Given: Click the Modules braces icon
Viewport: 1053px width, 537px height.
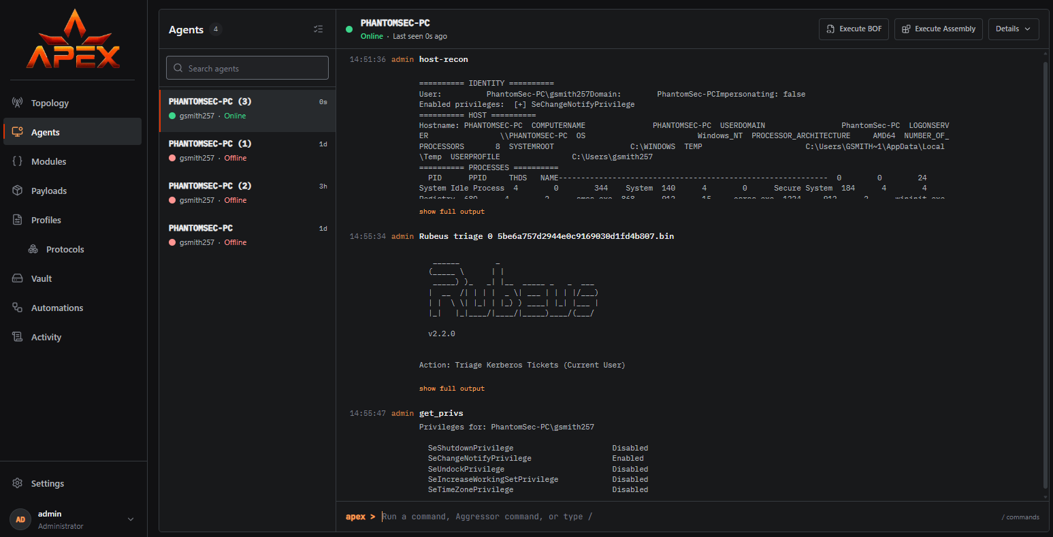Looking at the screenshot, I should pos(18,161).
